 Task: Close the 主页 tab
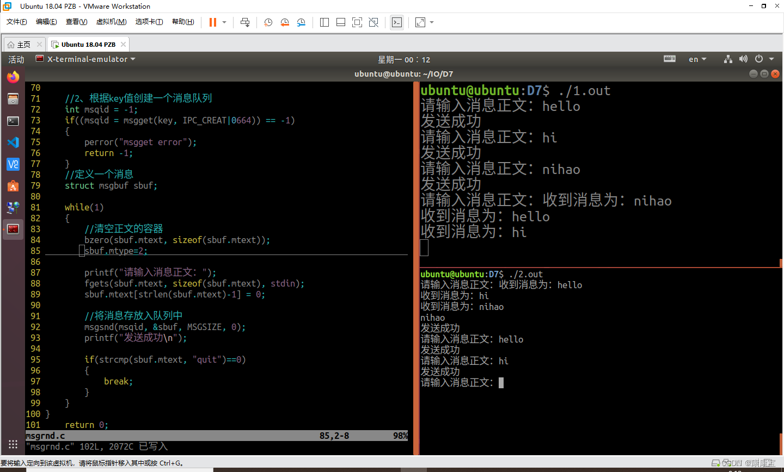(39, 45)
